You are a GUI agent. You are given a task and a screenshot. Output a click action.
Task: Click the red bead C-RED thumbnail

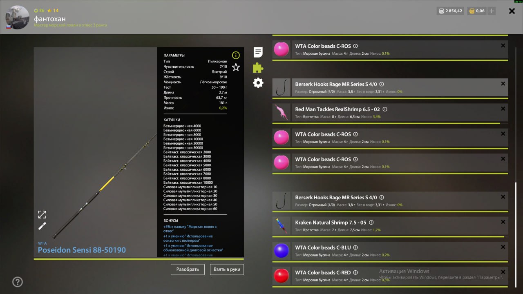281,276
